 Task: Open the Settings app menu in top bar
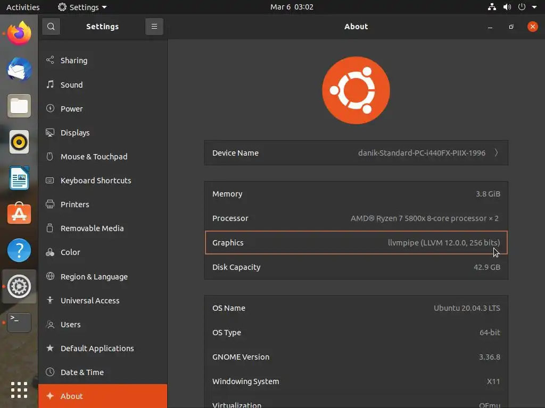coord(82,7)
